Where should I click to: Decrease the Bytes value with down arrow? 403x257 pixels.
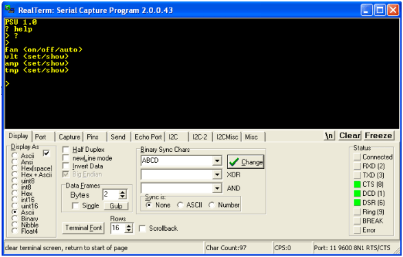tap(123, 197)
